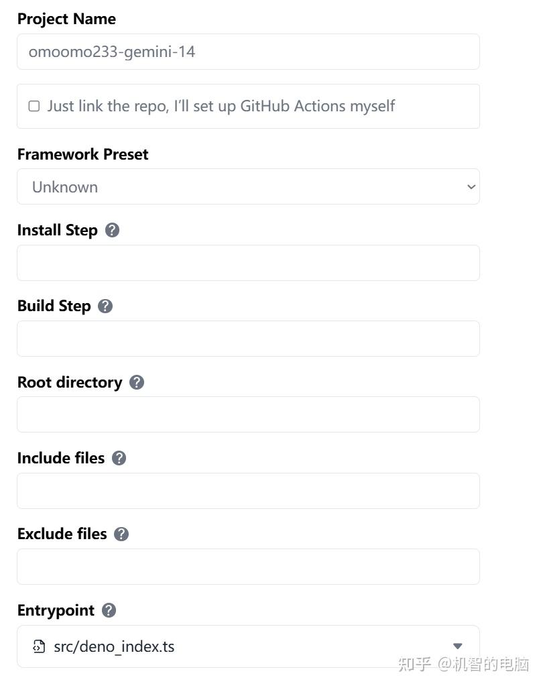Viewport: 543px width, 686px height.
Task: Focus the Install Step text field
Action: [x=248, y=263]
